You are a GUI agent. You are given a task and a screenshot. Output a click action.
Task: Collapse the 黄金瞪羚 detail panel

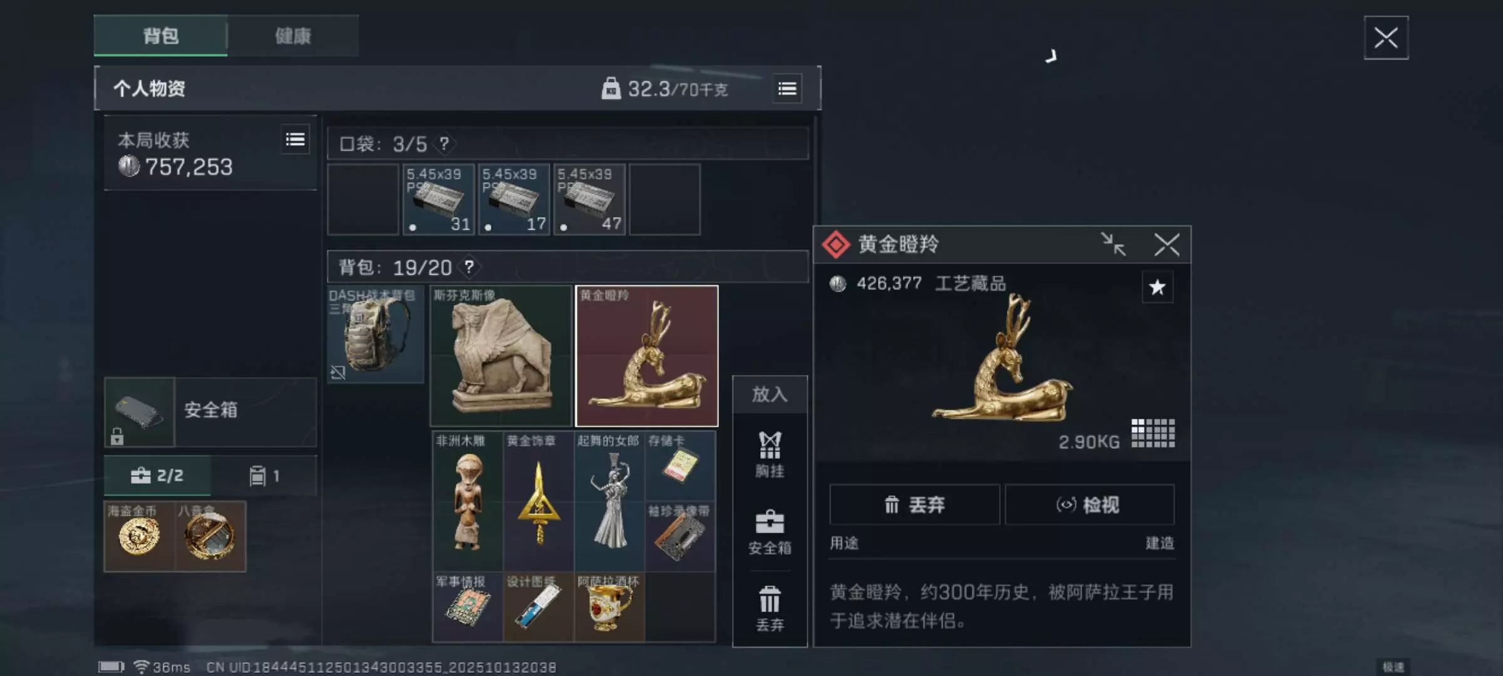1113,244
